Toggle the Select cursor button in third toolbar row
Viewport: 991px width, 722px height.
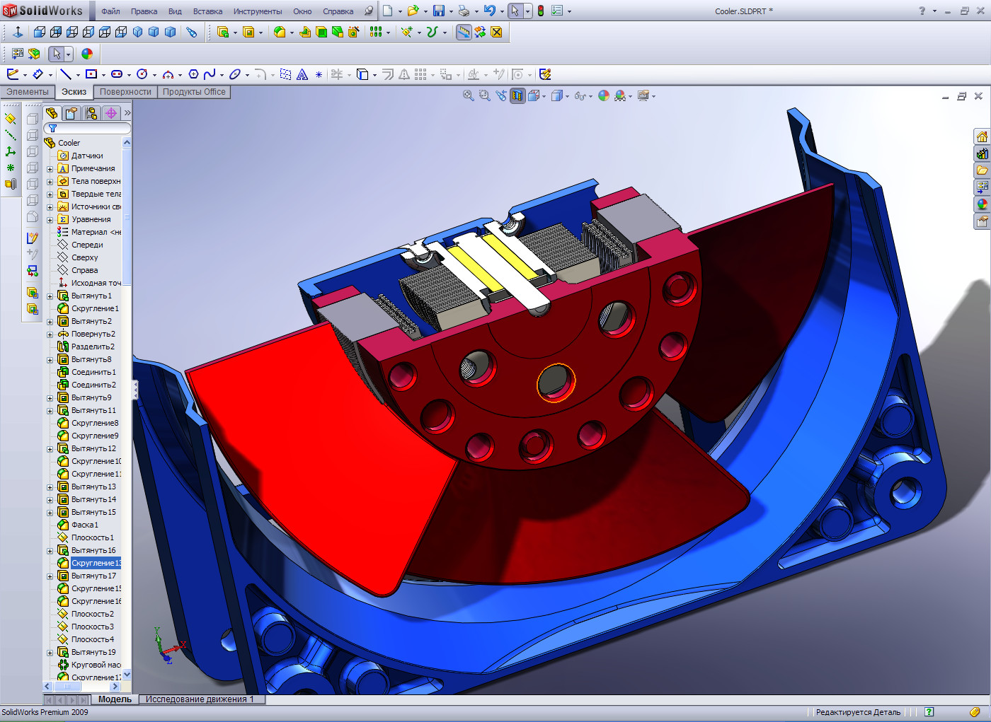(x=57, y=54)
